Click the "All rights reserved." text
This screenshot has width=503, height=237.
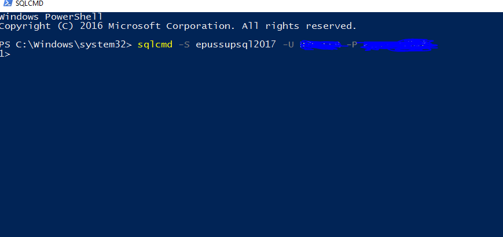[299, 26]
